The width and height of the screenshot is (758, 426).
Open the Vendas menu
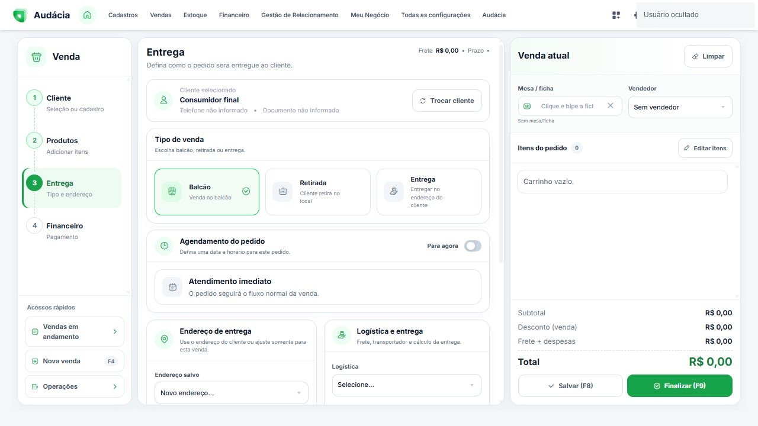160,15
